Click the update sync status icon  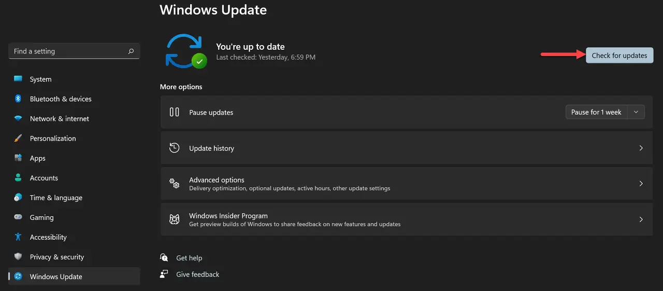186,51
